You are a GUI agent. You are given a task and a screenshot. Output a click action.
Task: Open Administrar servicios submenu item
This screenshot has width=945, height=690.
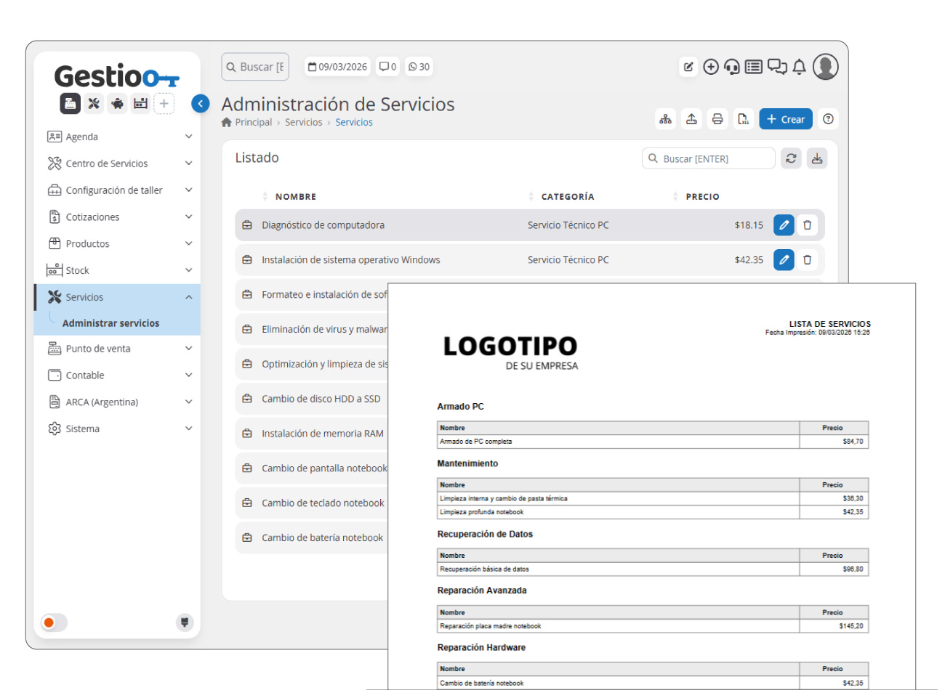(x=110, y=323)
